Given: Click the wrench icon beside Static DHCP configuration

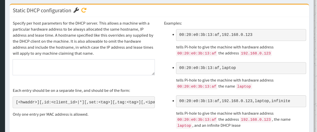Looking at the screenshot, I should tap(76, 10).
